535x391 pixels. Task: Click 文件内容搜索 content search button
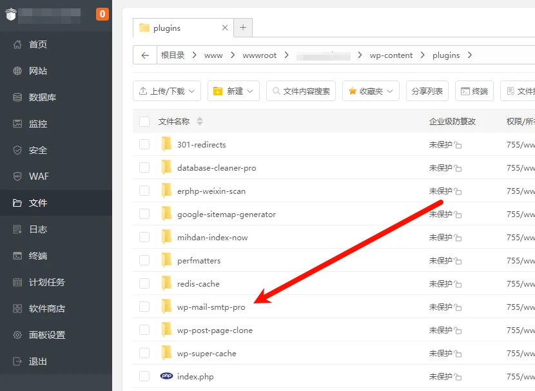click(x=302, y=91)
